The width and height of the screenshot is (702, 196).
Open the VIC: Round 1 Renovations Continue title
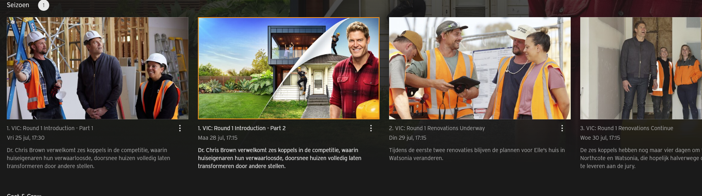coord(627,128)
